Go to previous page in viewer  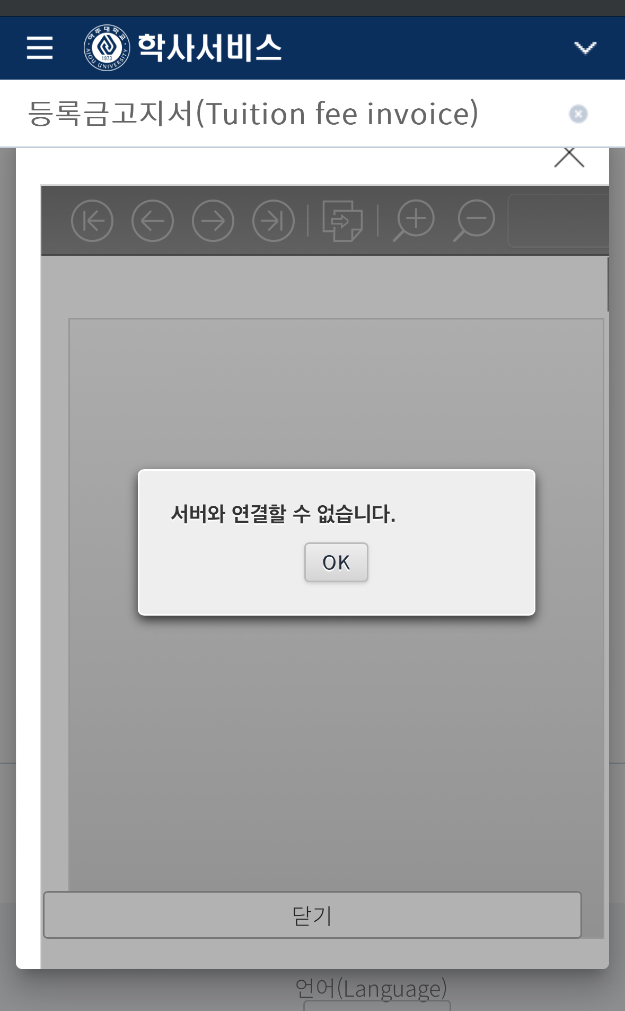[x=153, y=221]
